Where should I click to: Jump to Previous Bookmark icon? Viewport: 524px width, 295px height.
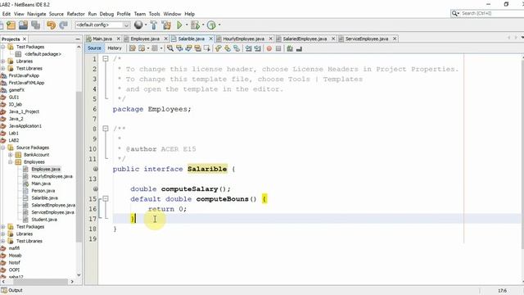click(x=219, y=48)
